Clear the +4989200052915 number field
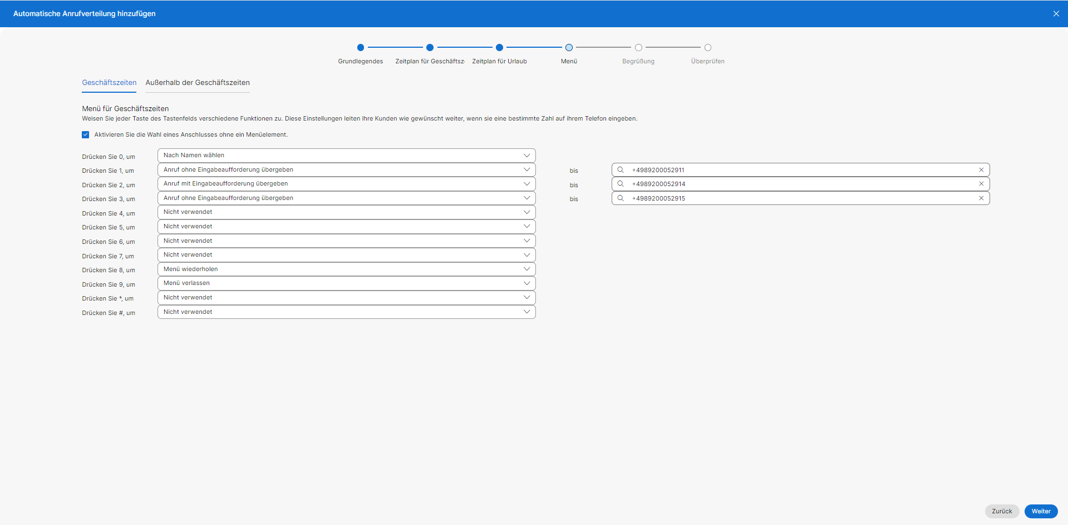Image resolution: width=1068 pixels, height=525 pixels. pyautogui.click(x=981, y=198)
